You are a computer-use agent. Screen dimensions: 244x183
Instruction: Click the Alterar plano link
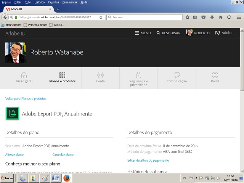click(x=14, y=155)
